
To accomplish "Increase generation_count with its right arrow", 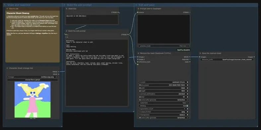I will (x=188, y=109).
